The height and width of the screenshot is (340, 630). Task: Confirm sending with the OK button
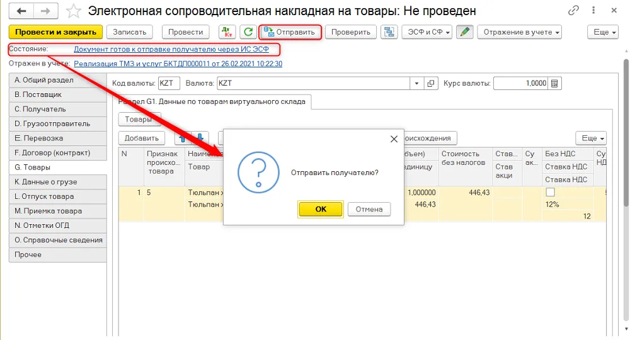[x=321, y=209]
